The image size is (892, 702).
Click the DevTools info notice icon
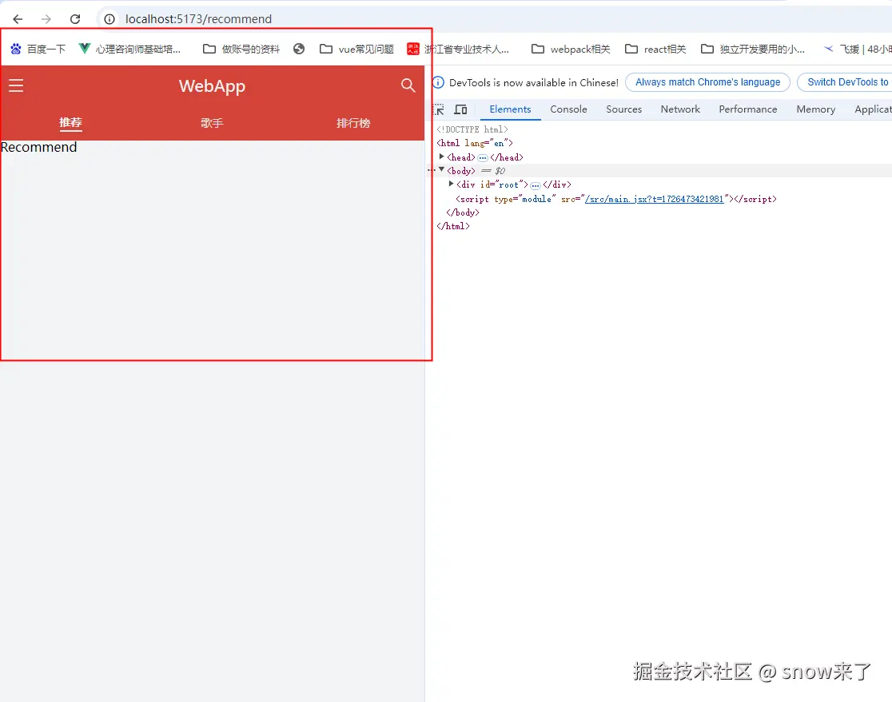[x=439, y=82]
